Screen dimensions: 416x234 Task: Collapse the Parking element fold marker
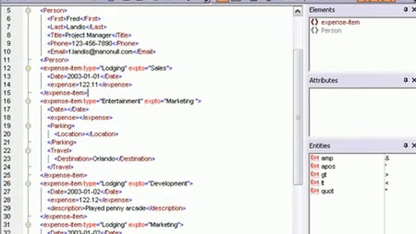28,125
